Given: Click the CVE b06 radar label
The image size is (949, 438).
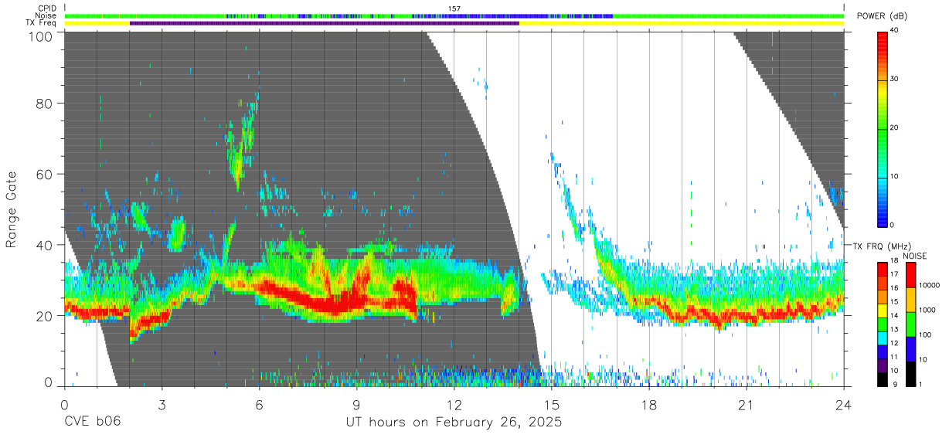Looking at the screenshot, I should 92,423.
